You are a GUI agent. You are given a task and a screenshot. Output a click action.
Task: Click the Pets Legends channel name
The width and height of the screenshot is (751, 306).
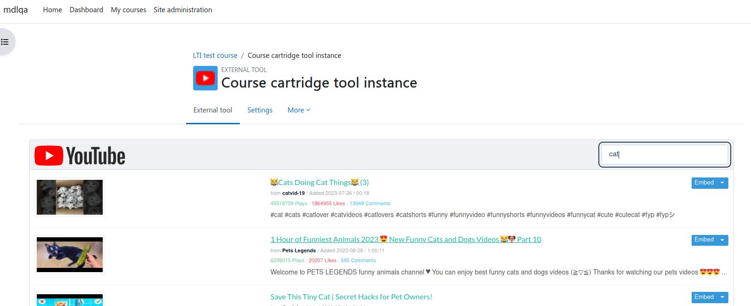point(299,250)
